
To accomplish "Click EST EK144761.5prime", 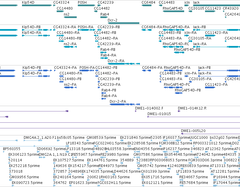I will [x=102, y=160].
